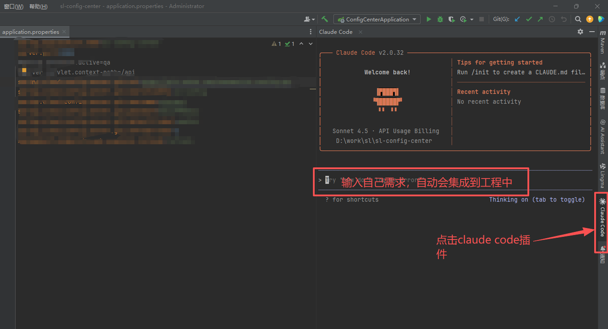Start debugging with the bug icon
608x329 pixels.
pos(440,19)
